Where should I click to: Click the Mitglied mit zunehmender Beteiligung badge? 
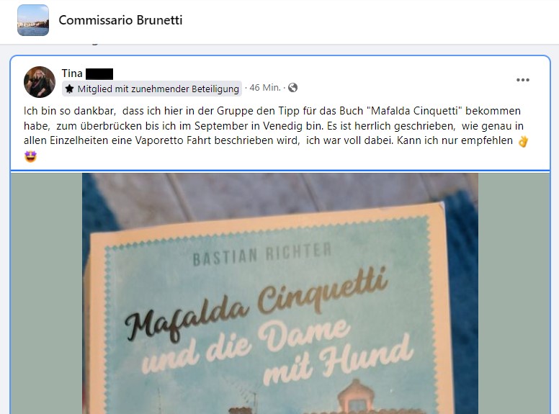coord(152,89)
